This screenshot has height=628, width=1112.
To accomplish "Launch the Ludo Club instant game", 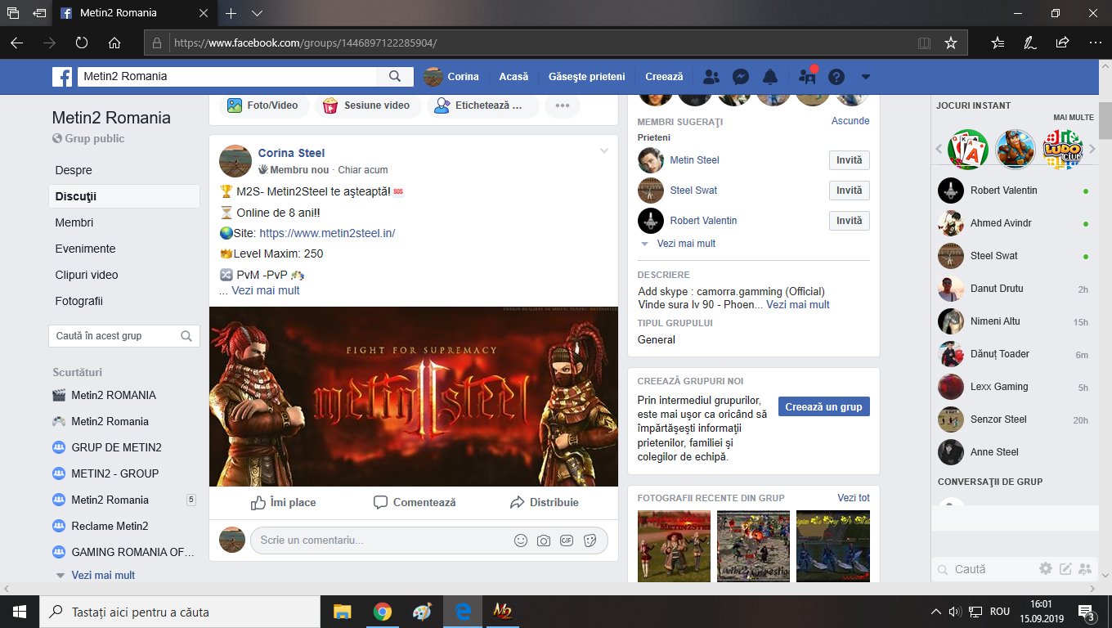I will coord(1063,150).
